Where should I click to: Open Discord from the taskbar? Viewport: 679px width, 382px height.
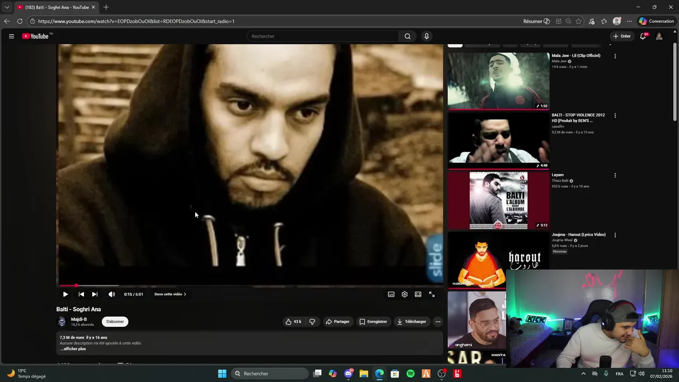point(349,374)
